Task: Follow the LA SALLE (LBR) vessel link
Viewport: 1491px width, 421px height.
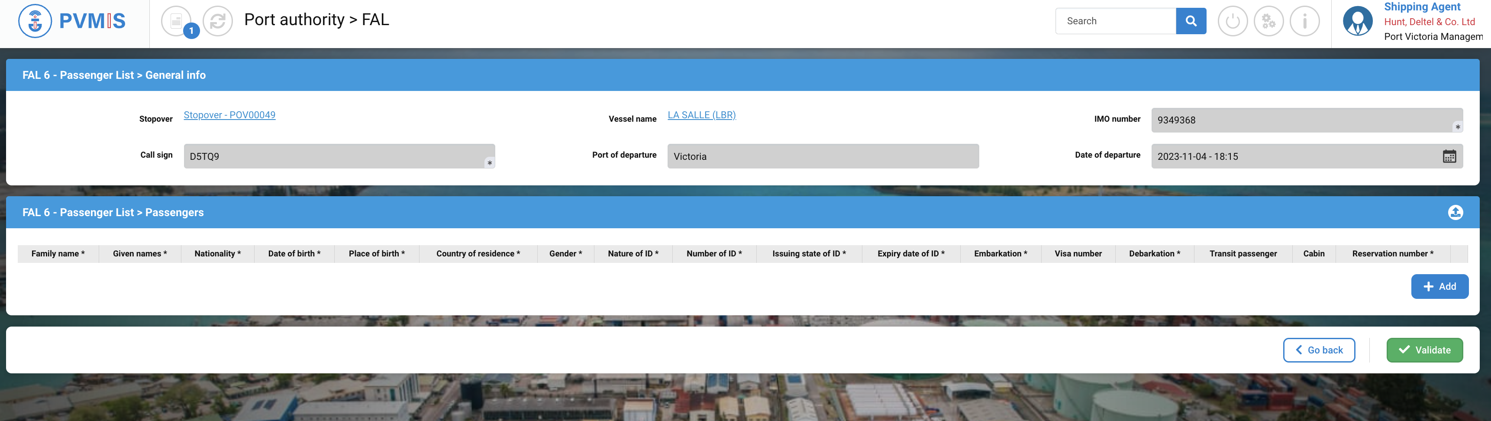Action: pyautogui.click(x=701, y=115)
